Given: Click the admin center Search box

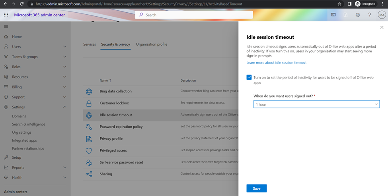Looking at the screenshot, I should click(194, 15).
